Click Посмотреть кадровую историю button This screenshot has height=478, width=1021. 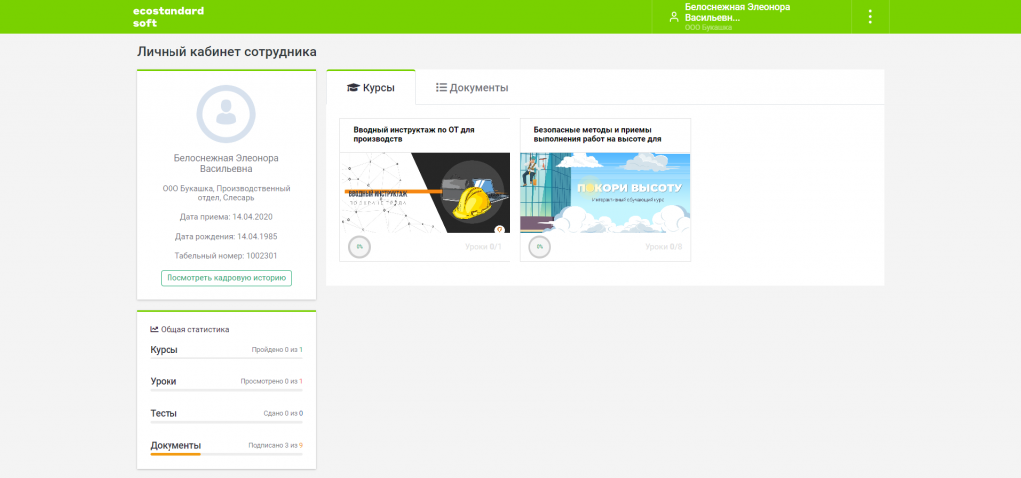click(x=226, y=278)
